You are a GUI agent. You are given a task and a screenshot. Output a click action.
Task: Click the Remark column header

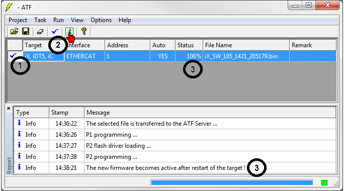tap(313, 45)
